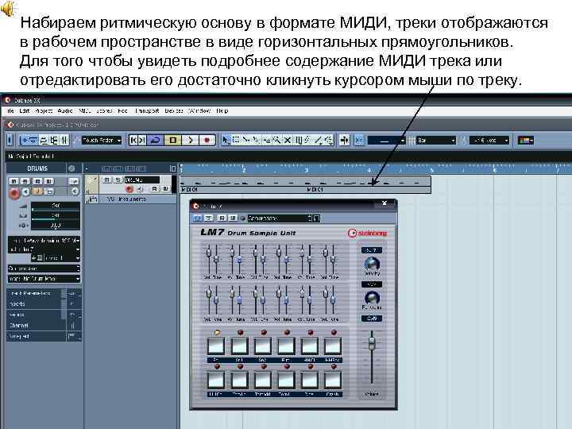Toggle the Autoscroll button

coord(344,140)
